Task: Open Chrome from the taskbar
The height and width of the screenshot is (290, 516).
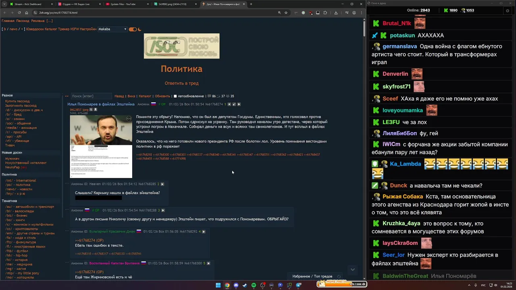Action: click(227, 285)
